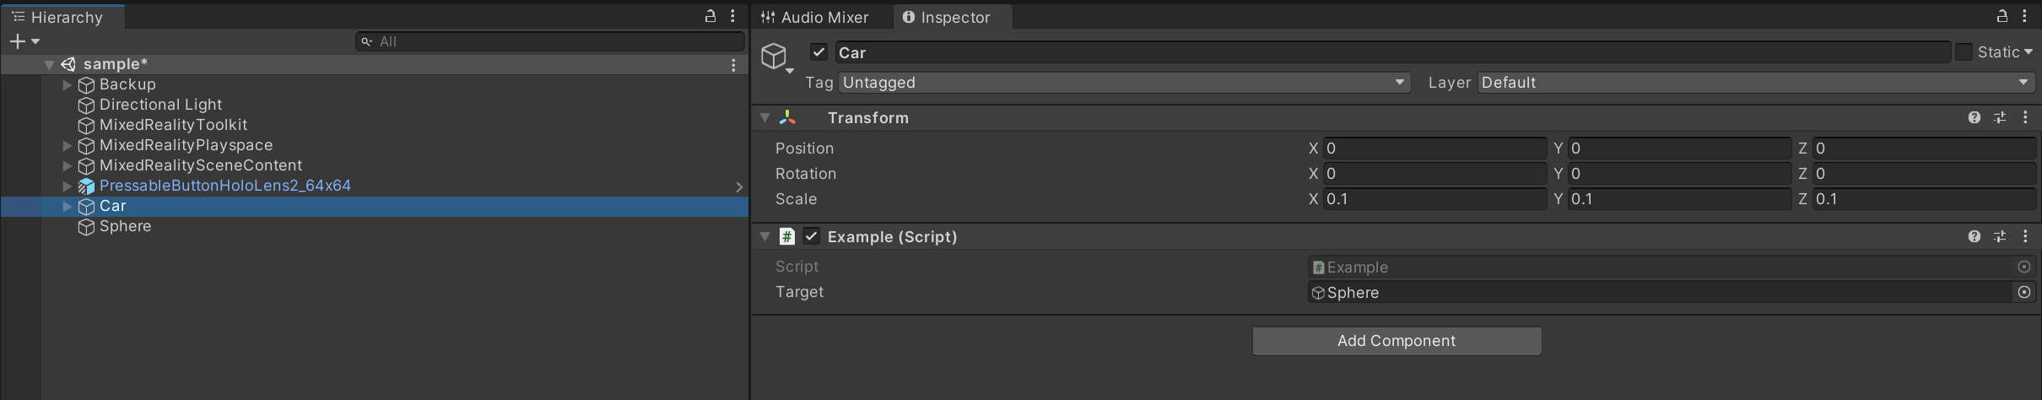
Task: Click the Add Component button
Action: point(1396,341)
